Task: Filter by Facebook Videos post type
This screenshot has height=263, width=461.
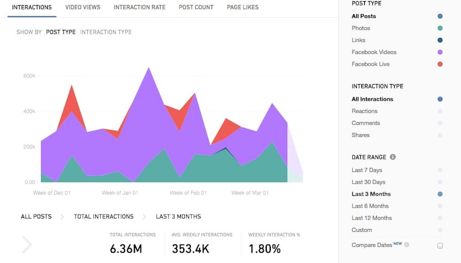Action: click(x=374, y=52)
